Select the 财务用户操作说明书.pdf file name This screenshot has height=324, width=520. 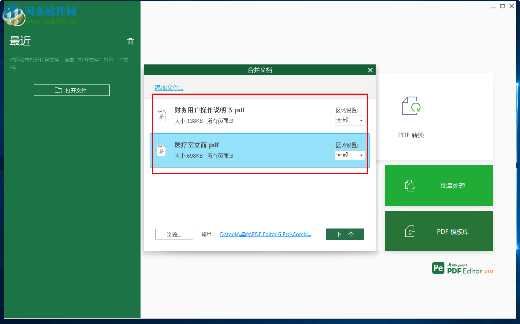[x=210, y=110]
